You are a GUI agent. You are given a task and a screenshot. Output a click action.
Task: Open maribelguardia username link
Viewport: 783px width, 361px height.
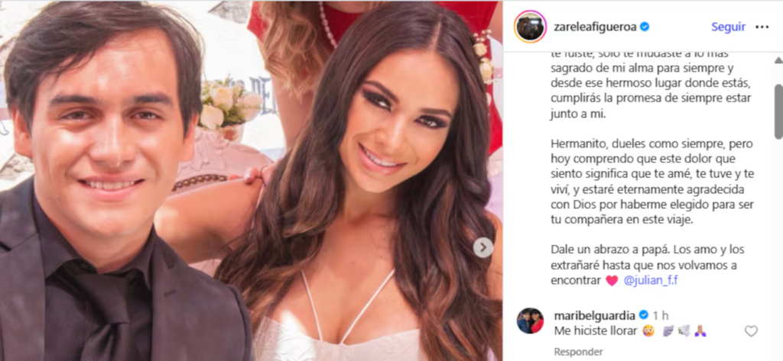point(594,315)
